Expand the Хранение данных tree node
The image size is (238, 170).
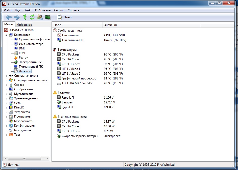tap(7, 99)
